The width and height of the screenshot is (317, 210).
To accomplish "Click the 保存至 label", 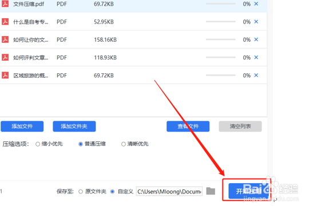I will (65, 192).
